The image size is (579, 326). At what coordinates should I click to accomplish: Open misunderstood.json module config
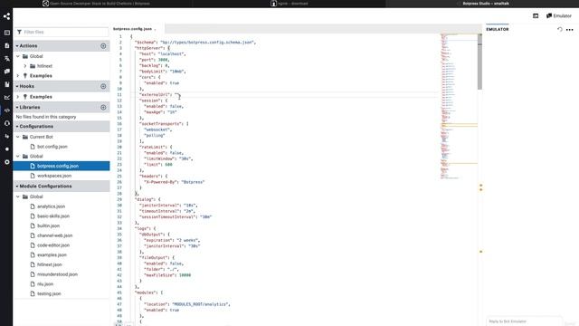[57, 274]
